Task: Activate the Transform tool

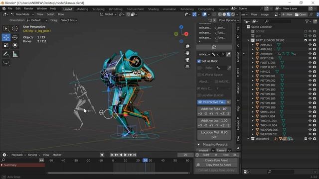Action: point(15,45)
